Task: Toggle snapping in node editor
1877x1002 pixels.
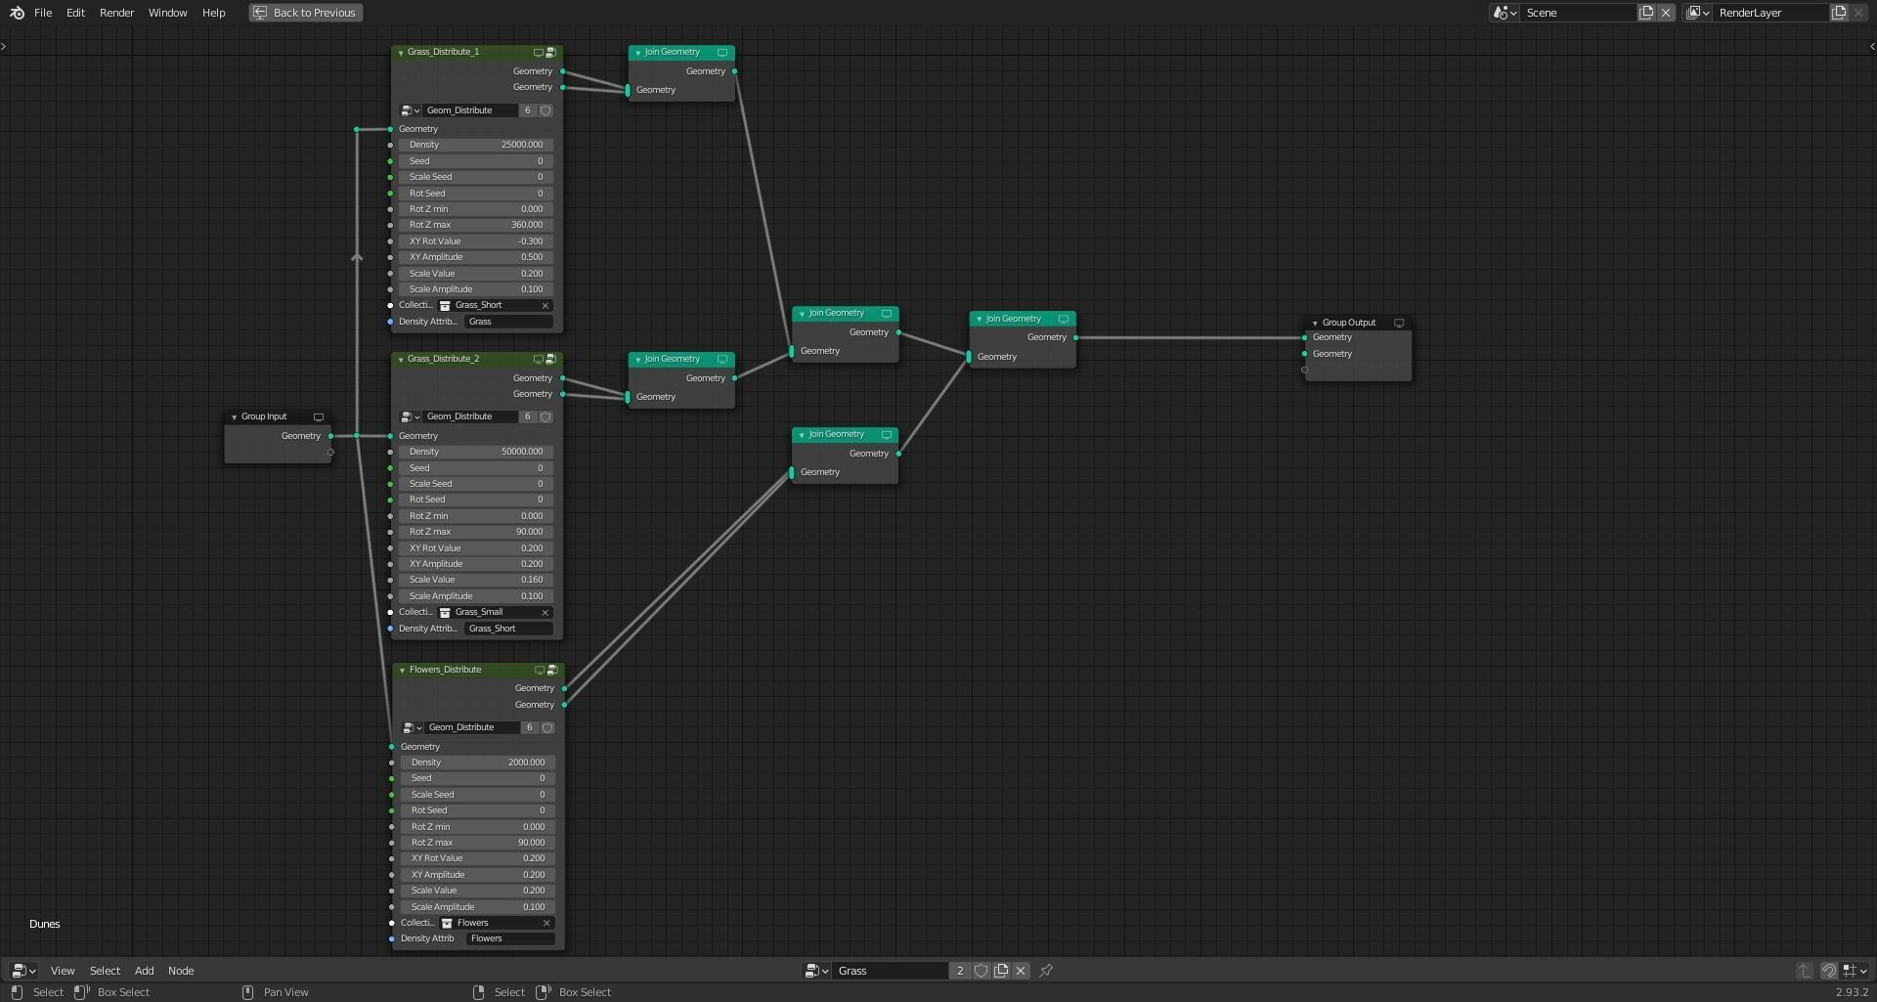Action: point(1828,971)
